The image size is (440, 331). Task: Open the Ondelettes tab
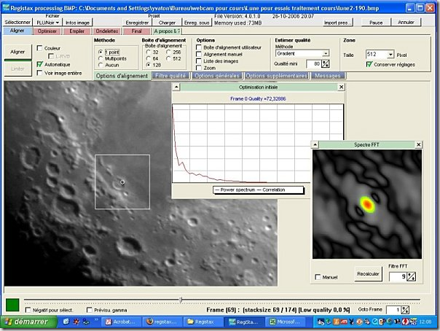[107, 31]
